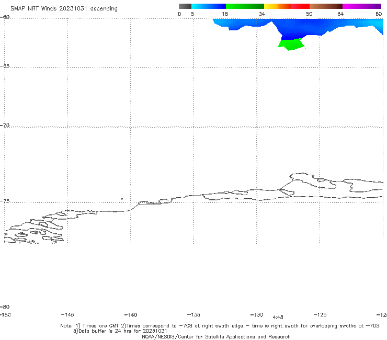Click the gray segment of the wind color bar

pyautogui.click(x=185, y=6)
